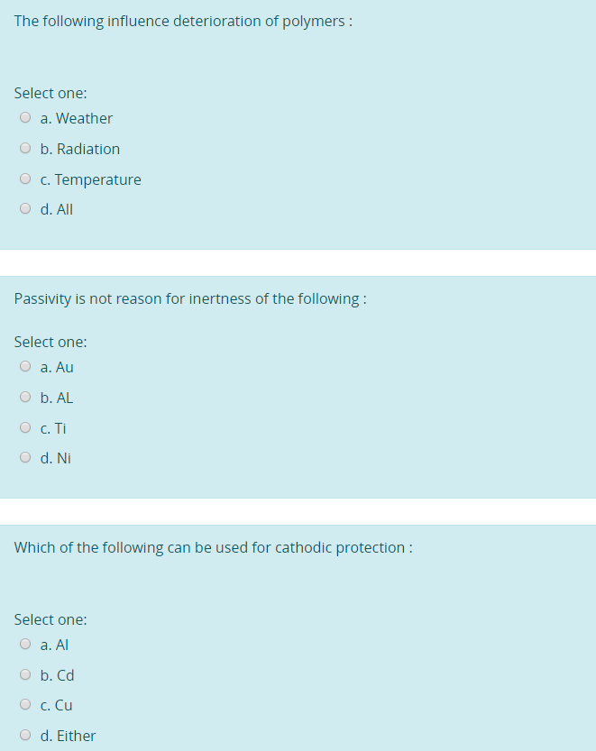Pick Ti as the passivity answer
The width and height of the screenshot is (596, 751).
point(25,427)
